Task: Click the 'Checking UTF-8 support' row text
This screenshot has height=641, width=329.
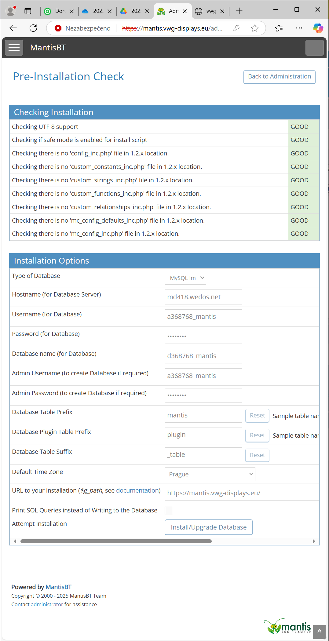Action: 45,127
